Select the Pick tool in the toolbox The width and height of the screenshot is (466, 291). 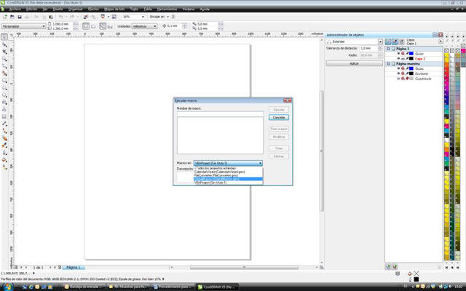pyautogui.click(x=5, y=36)
